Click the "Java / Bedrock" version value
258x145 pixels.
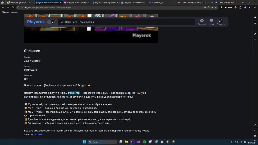pyautogui.click(x=33, y=61)
